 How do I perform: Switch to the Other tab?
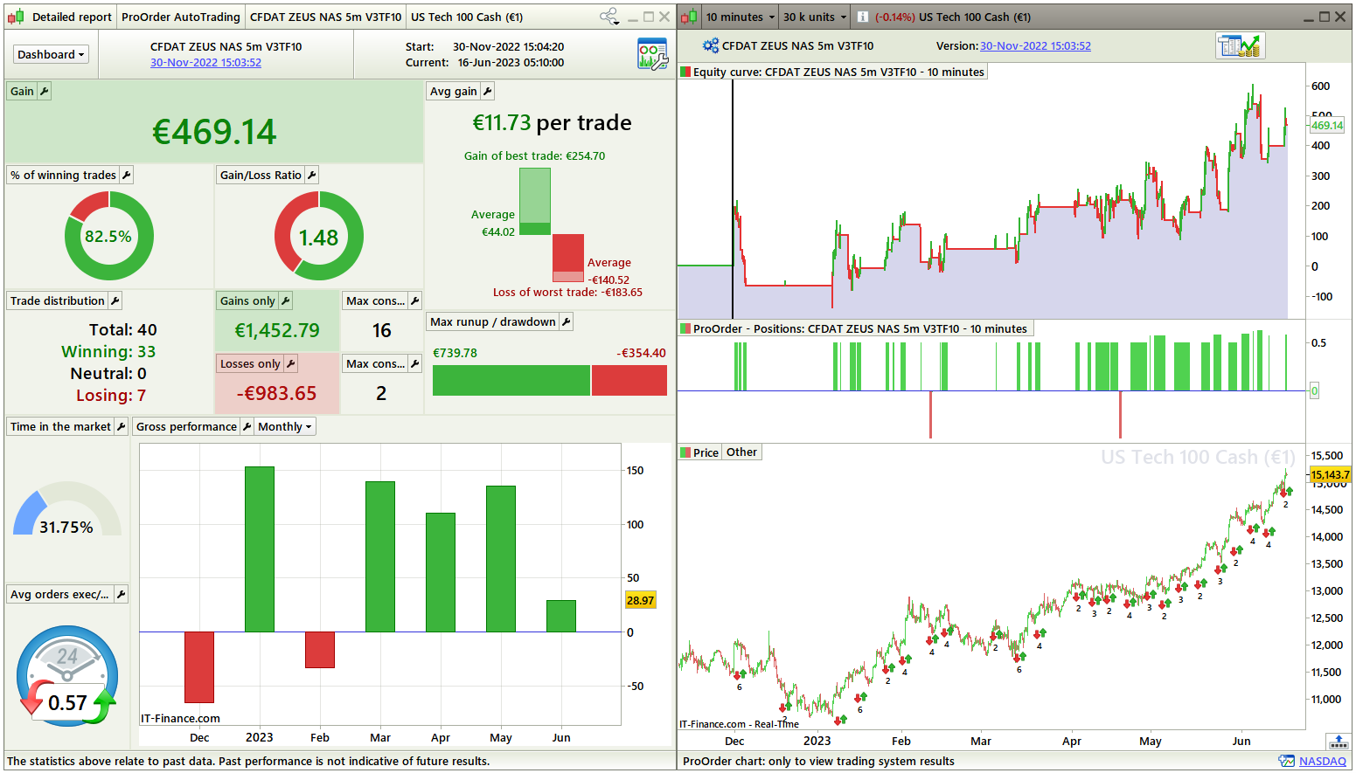741,452
